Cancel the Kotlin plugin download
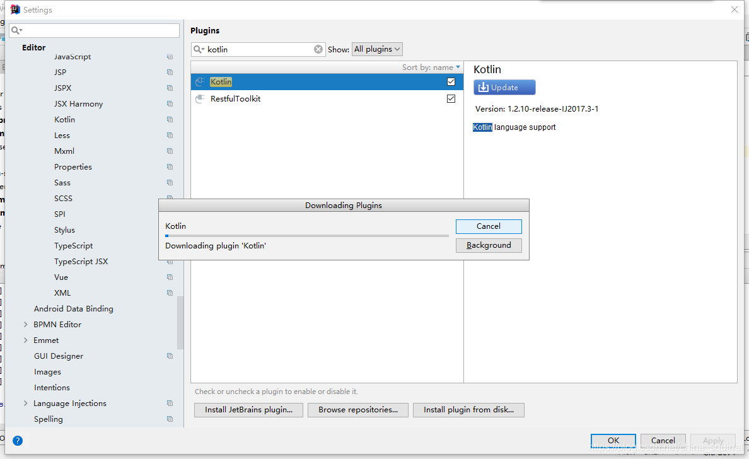 coord(488,226)
